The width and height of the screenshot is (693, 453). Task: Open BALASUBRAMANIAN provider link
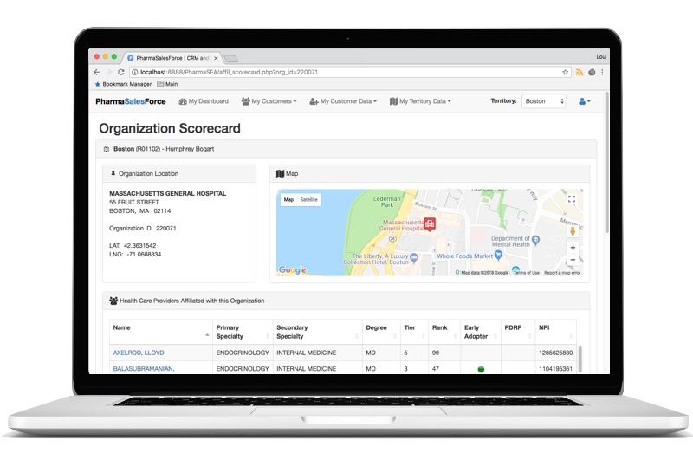144,369
